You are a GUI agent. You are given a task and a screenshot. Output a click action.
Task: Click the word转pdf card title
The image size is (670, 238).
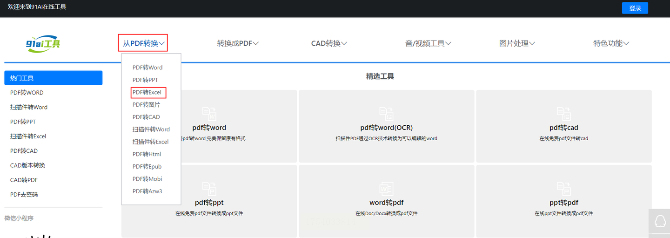[x=386, y=203]
